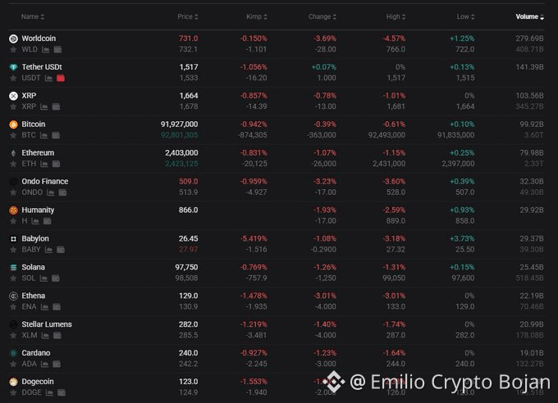
Task: Sort the list by Name header
Action: (x=32, y=16)
